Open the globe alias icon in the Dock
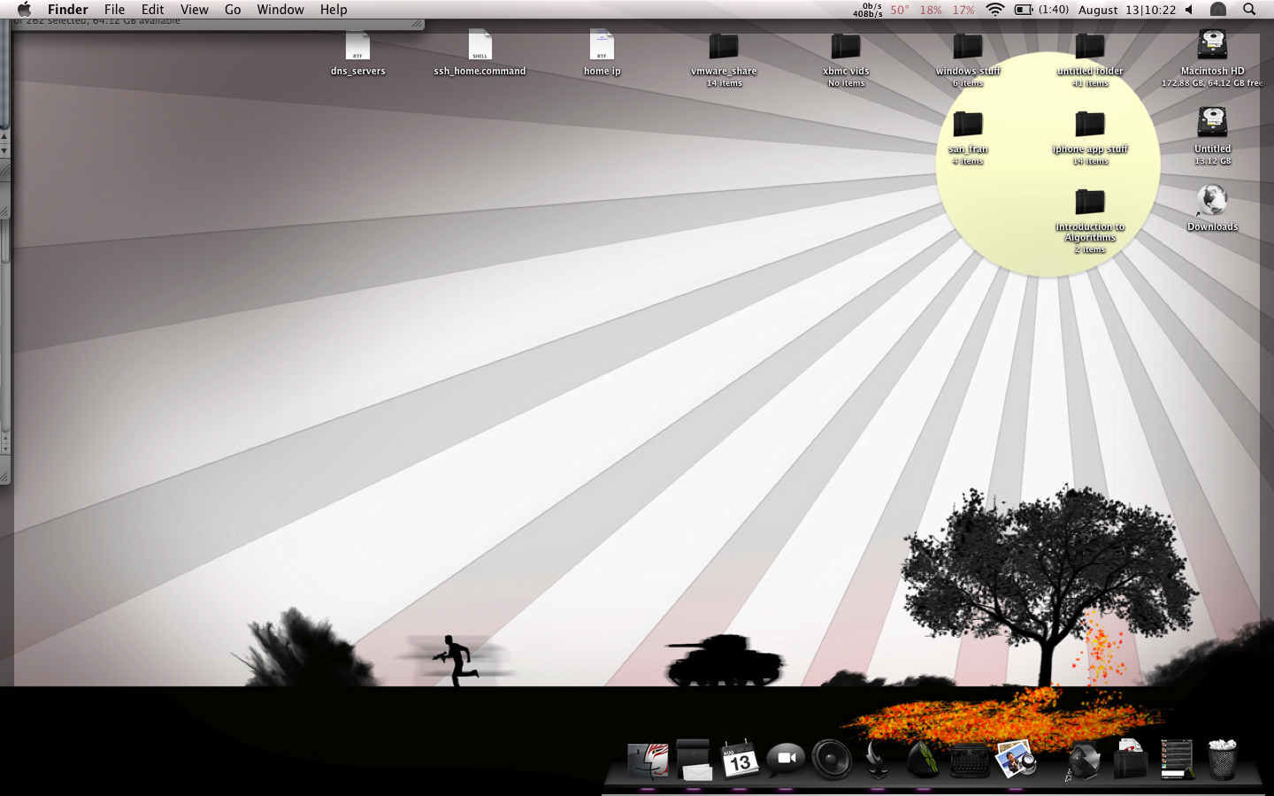This screenshot has height=796, width=1274. (x=1085, y=761)
